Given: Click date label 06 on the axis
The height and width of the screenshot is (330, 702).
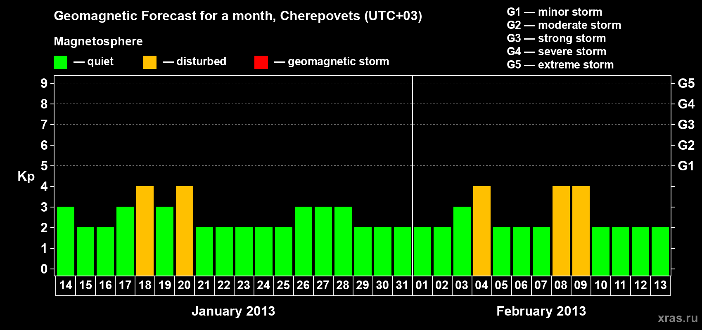Looking at the screenshot, I should 521,285.
